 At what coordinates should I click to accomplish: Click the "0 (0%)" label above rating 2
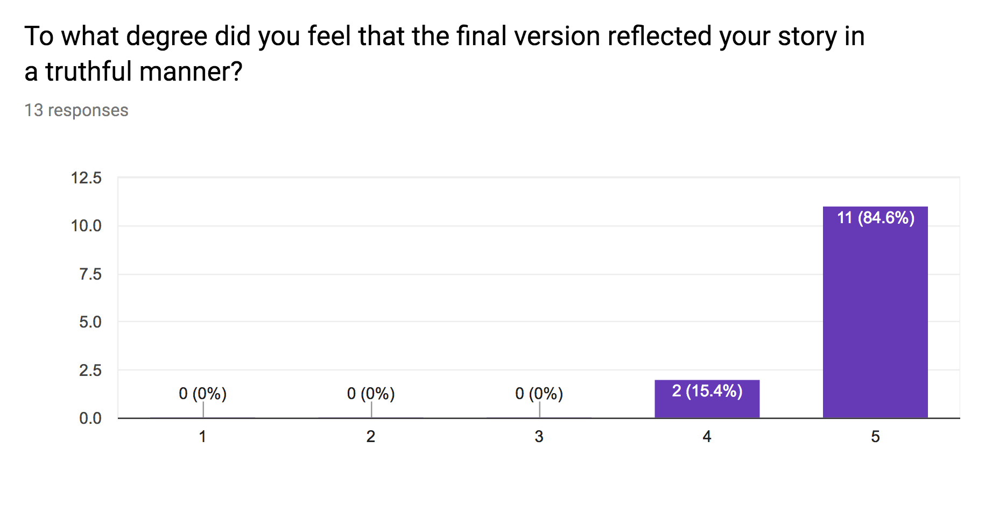(371, 394)
